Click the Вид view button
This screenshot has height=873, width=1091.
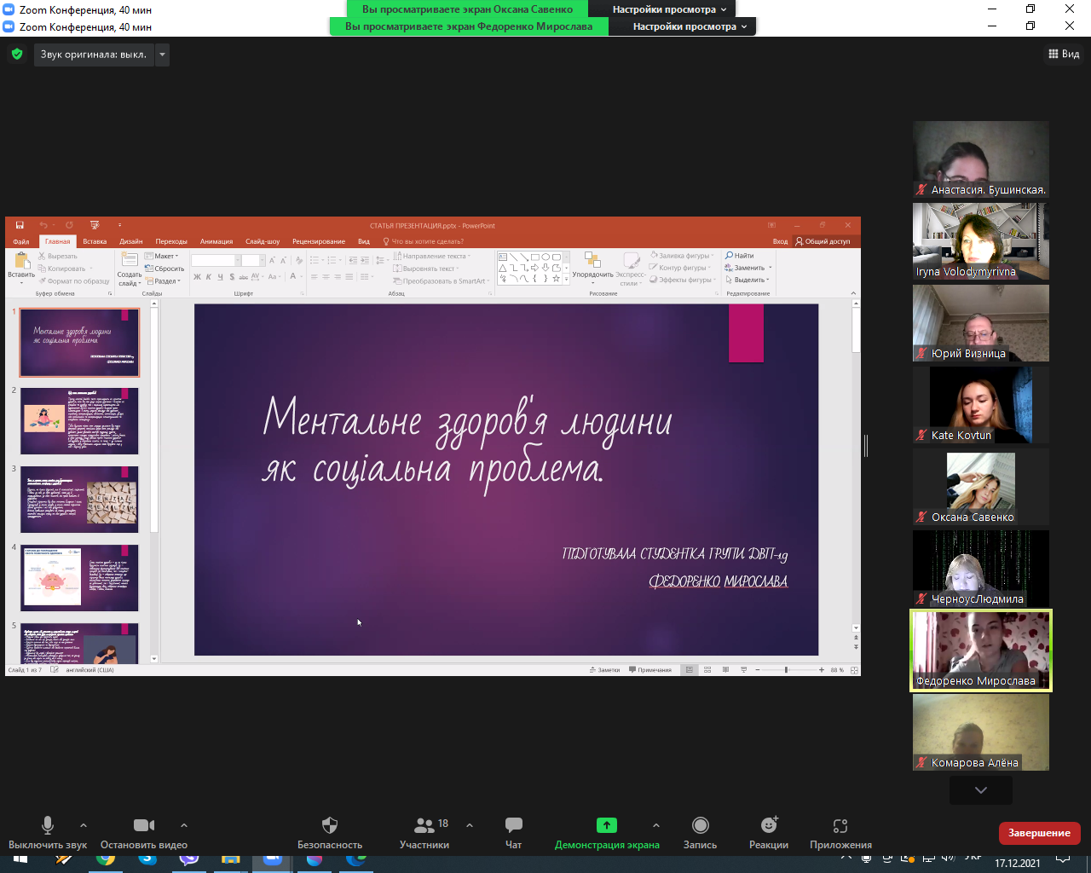coord(1064,54)
